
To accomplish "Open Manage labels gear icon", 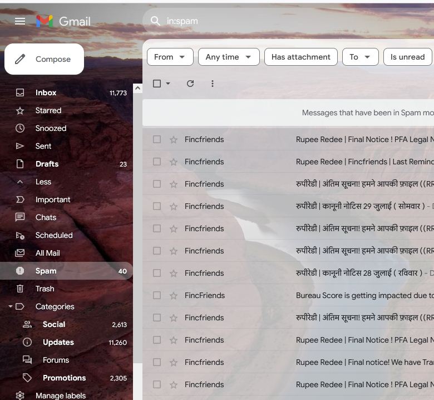I will (x=20, y=396).
